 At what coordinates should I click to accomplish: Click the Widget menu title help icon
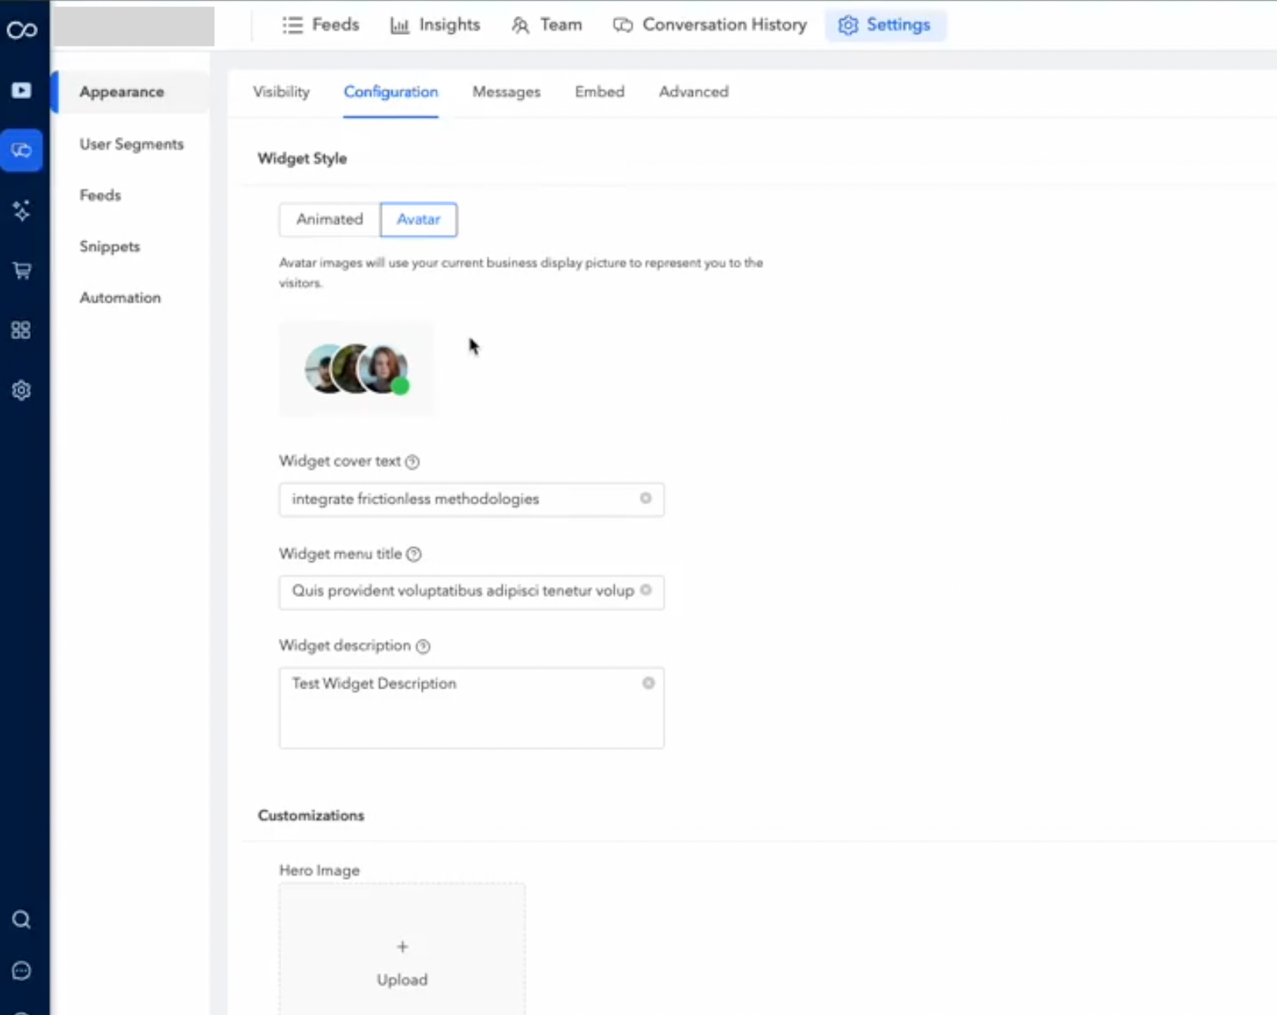pyautogui.click(x=414, y=555)
